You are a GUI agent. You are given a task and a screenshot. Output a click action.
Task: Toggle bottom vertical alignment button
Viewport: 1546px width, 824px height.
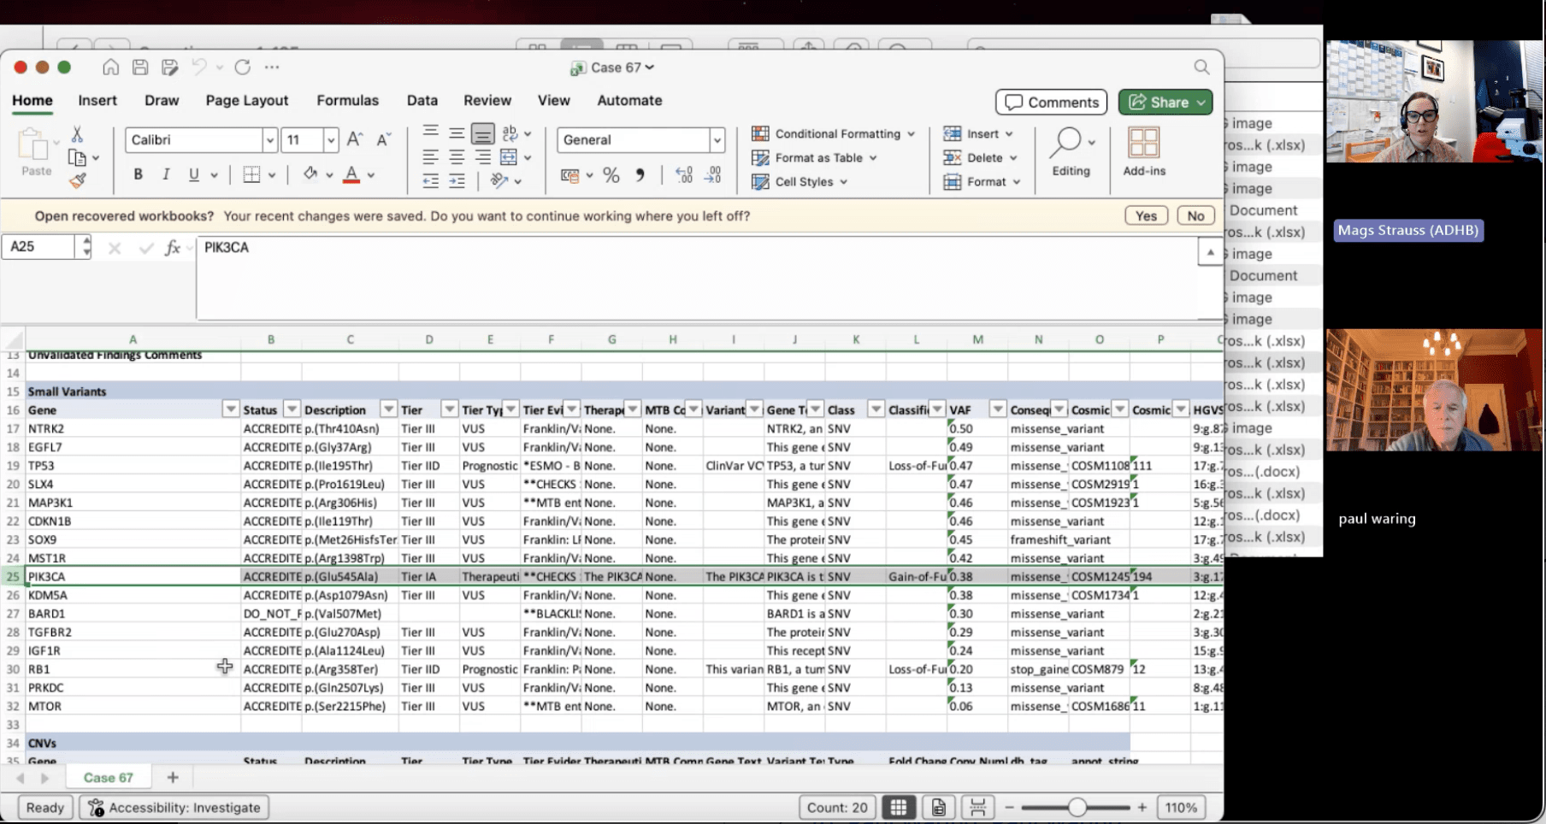[483, 133]
